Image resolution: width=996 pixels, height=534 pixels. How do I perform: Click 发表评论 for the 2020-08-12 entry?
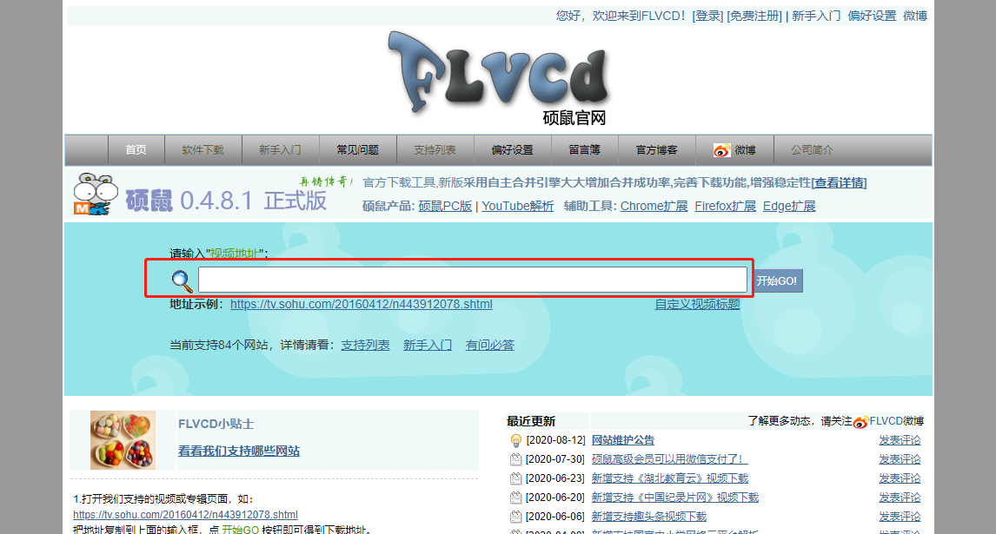[x=900, y=440]
